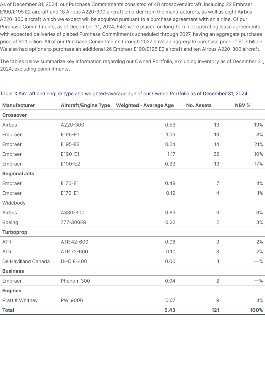Click the Total row at table bottom

click(x=8, y=310)
